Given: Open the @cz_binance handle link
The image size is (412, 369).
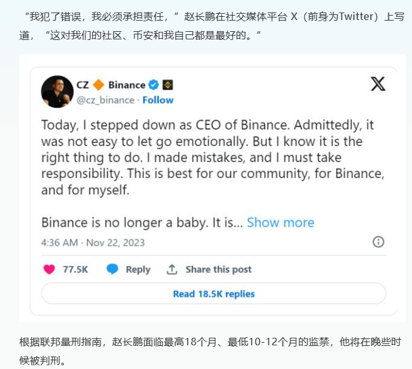Looking at the screenshot, I should point(106,100).
